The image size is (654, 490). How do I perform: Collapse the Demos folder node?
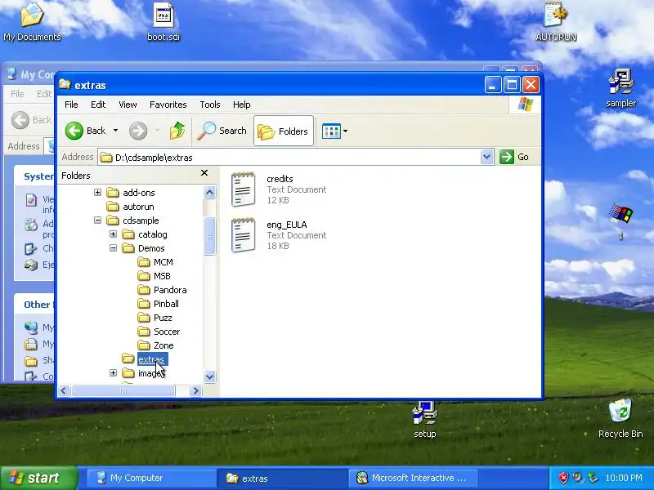tap(113, 248)
